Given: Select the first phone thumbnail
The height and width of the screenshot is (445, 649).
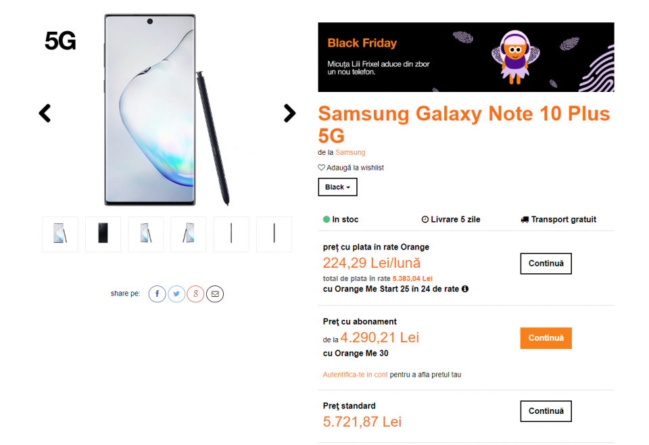Looking at the screenshot, I should [60, 234].
